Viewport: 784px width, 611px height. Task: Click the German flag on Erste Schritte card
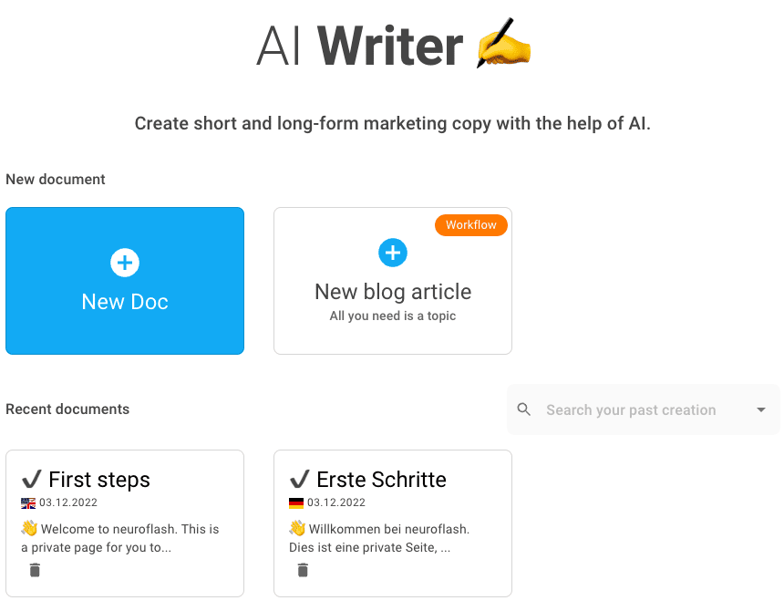tap(296, 503)
